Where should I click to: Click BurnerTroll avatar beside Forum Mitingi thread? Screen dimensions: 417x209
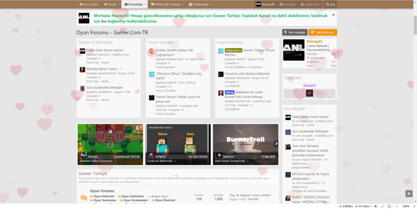(x=221, y=93)
